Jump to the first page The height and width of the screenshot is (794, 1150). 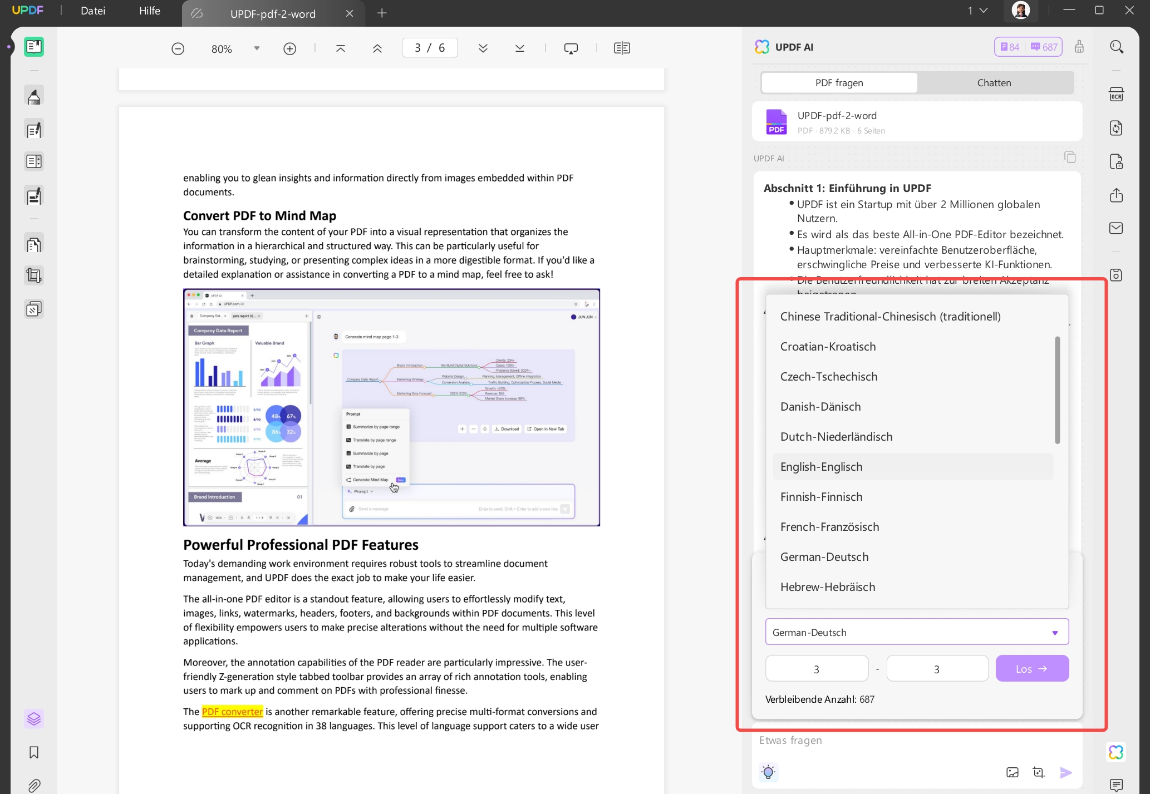[x=341, y=48]
